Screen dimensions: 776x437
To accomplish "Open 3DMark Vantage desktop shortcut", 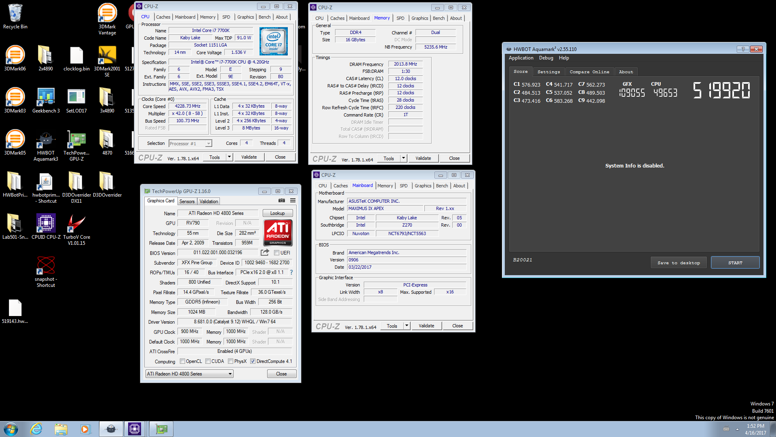I will (x=107, y=19).
